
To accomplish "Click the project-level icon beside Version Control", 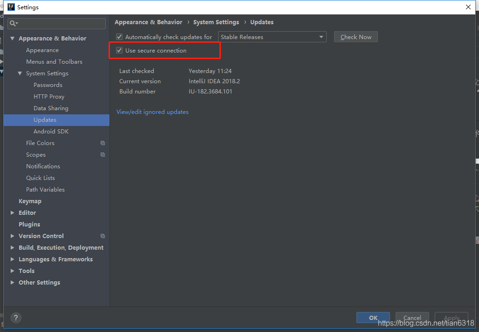I will pos(103,236).
